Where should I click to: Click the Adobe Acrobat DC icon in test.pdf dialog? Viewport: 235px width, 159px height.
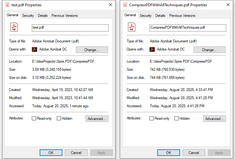click(x=35, y=49)
